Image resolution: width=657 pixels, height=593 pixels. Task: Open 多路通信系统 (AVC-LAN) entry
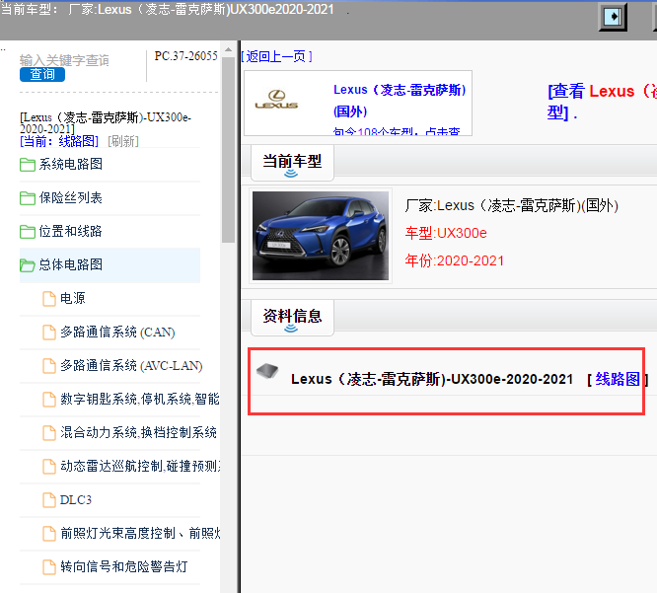click(131, 365)
